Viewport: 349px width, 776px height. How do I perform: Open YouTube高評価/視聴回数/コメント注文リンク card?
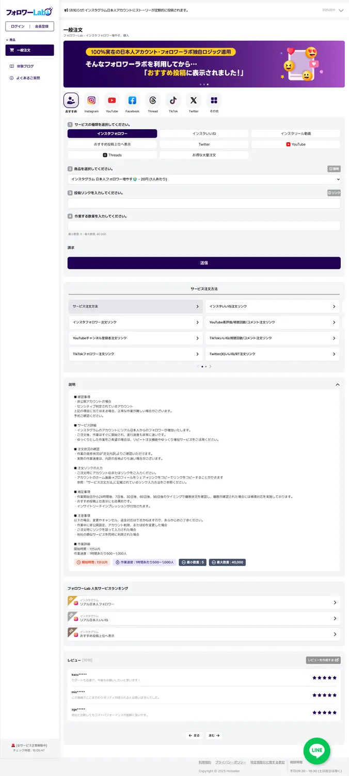coord(272,322)
